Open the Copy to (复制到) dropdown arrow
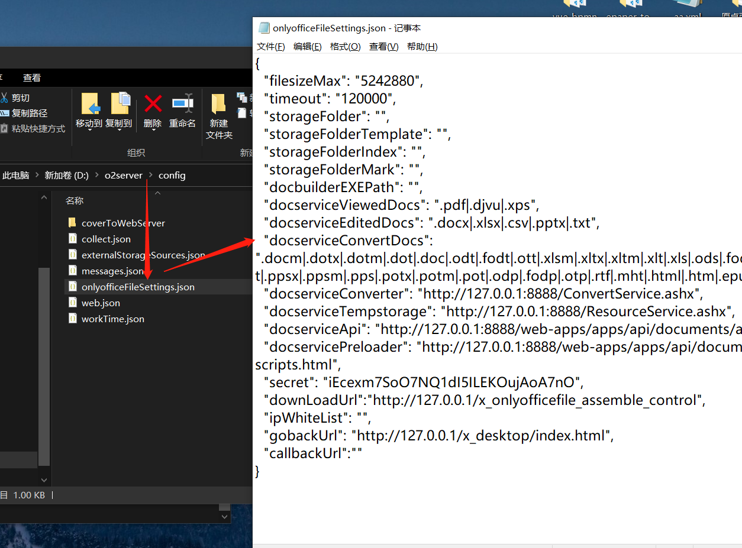 point(119,131)
